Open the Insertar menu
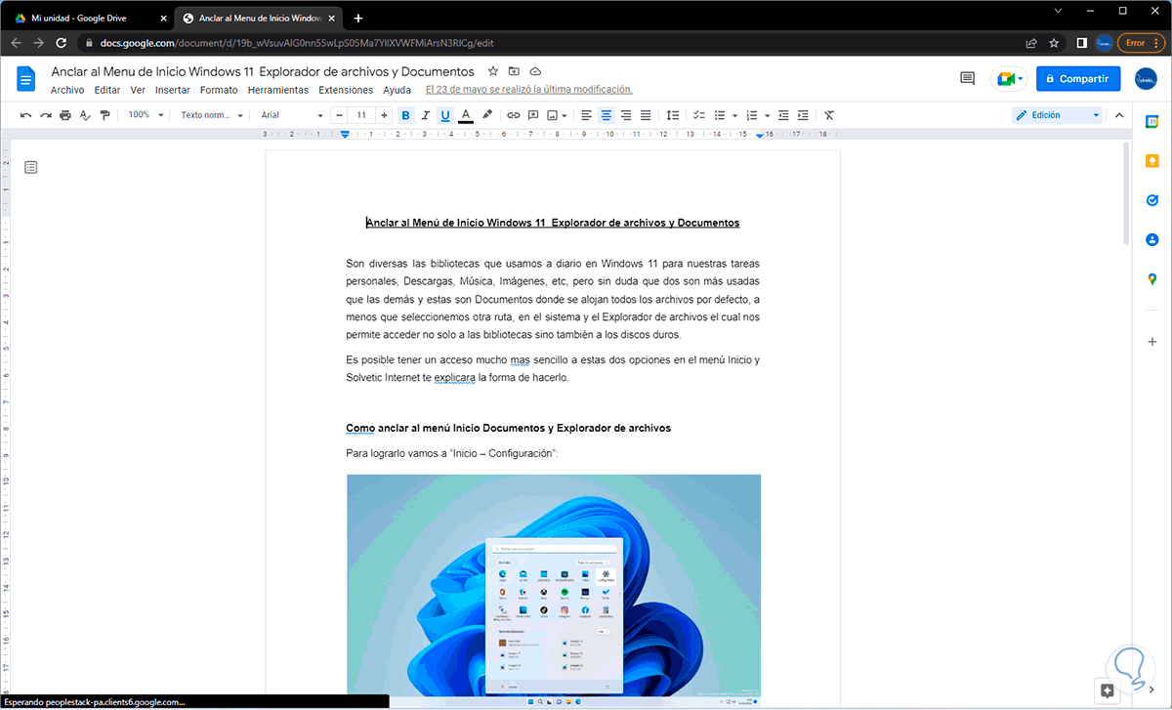1172x710 pixels. point(173,90)
